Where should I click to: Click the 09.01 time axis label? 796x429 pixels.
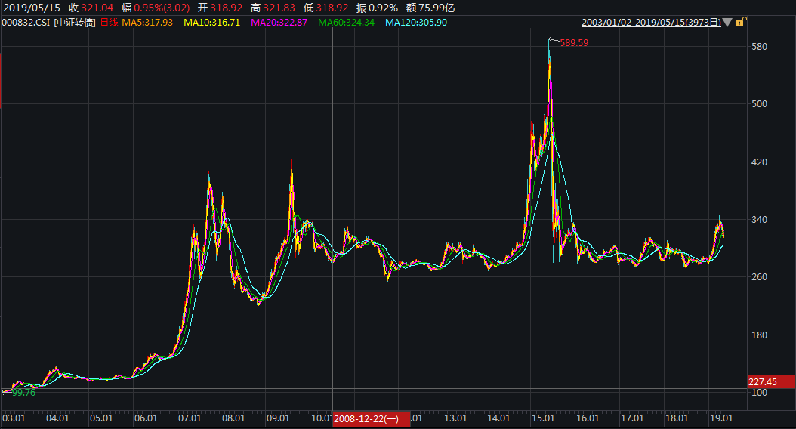pyautogui.click(x=278, y=418)
